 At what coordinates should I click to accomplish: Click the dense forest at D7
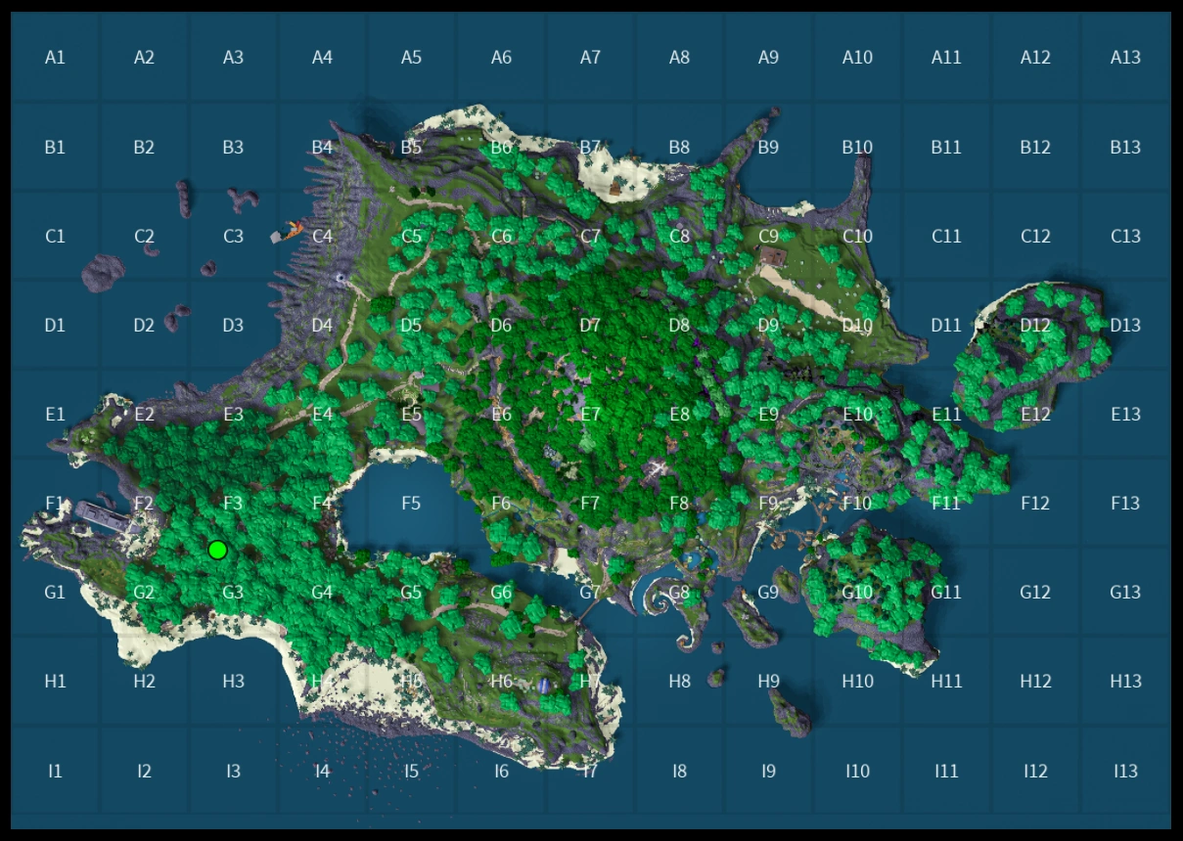pos(590,326)
